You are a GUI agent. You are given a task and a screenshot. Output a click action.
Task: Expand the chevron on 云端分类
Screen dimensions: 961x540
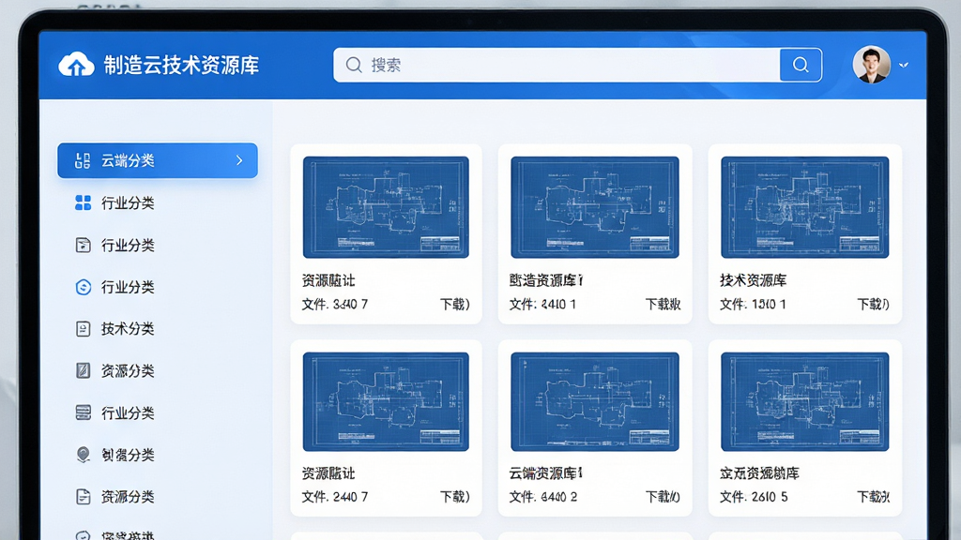pyautogui.click(x=239, y=160)
